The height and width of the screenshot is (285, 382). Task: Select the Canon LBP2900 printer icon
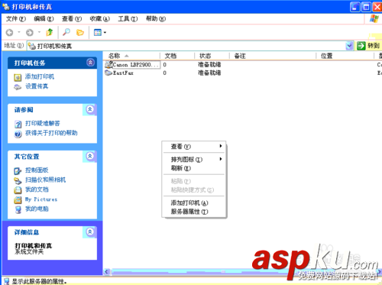point(108,64)
